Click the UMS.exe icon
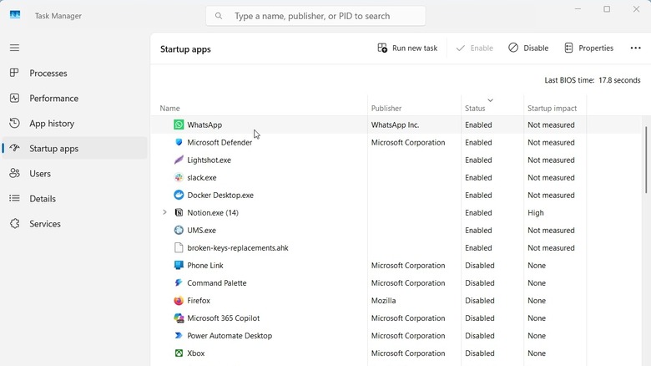The image size is (651, 366). click(x=179, y=230)
